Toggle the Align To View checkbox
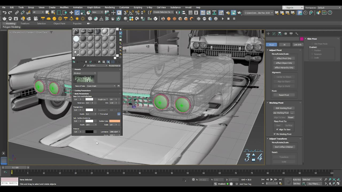342x192 pixels. point(277,129)
